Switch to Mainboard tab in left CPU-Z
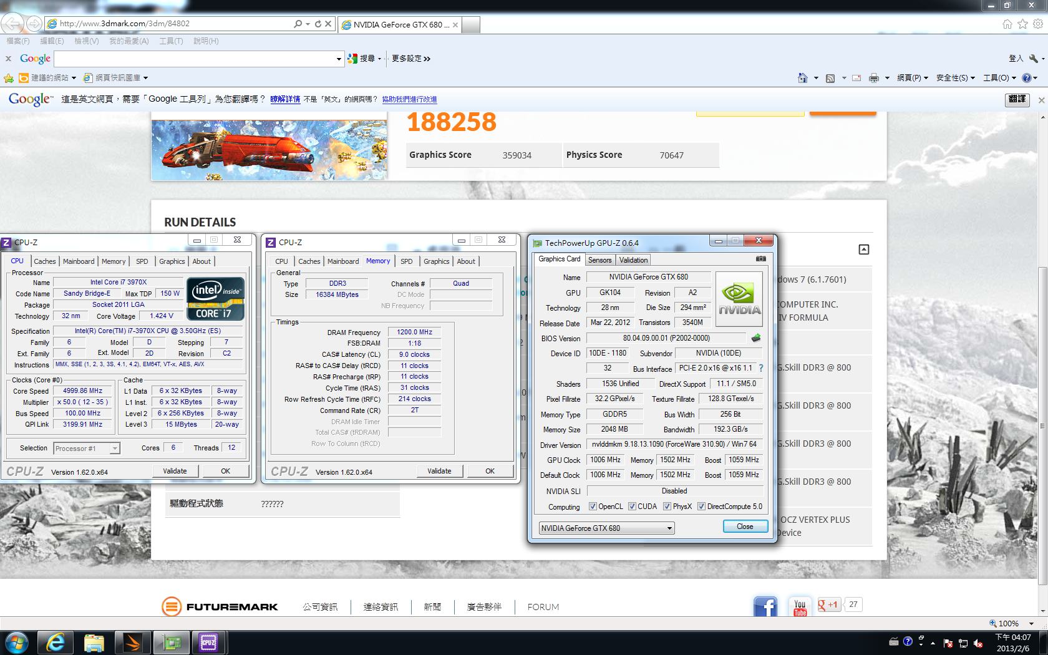 click(x=79, y=261)
